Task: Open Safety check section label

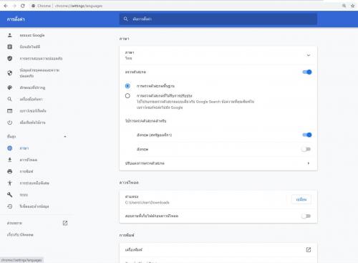Action: tap(41, 59)
